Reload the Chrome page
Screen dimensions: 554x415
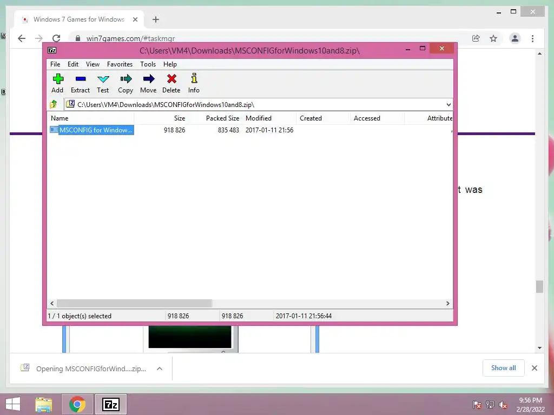click(56, 38)
